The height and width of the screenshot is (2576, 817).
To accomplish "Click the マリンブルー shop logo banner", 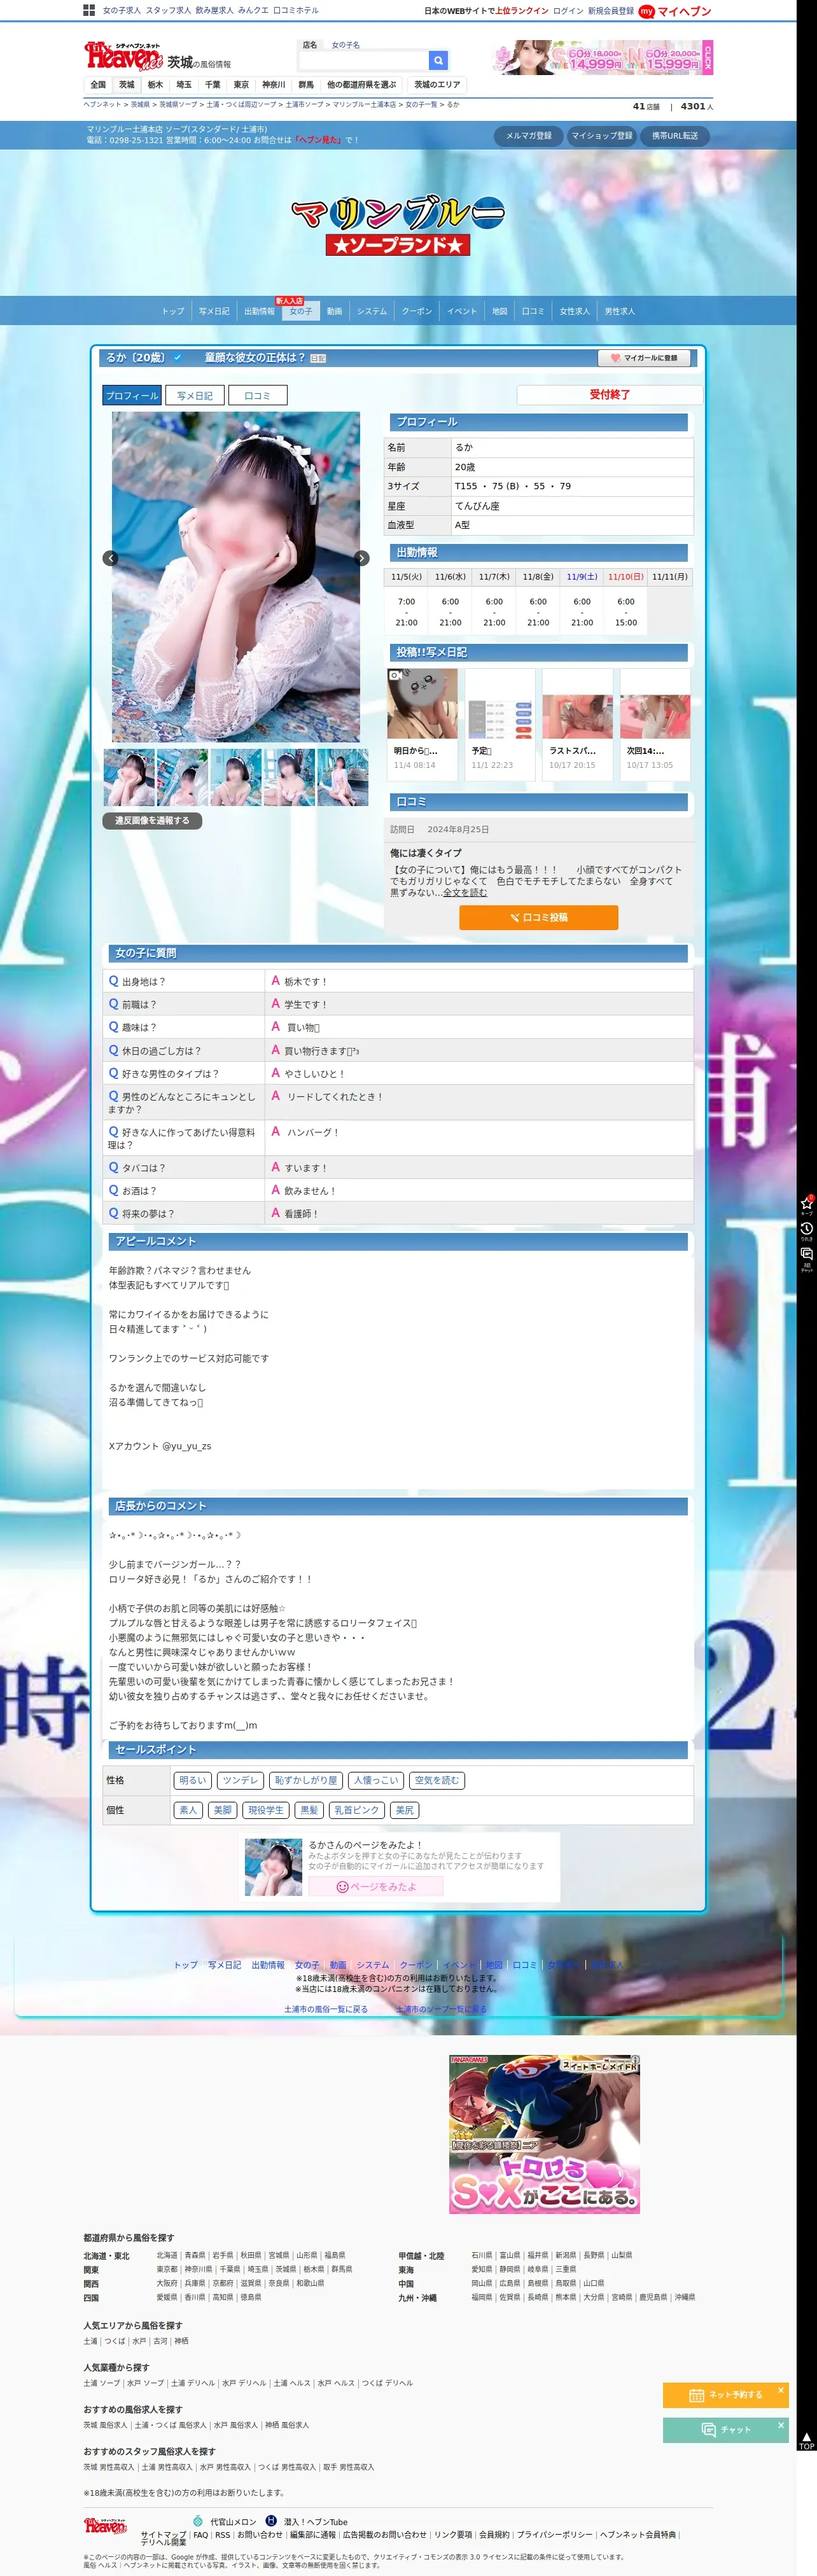I will click(x=398, y=225).
